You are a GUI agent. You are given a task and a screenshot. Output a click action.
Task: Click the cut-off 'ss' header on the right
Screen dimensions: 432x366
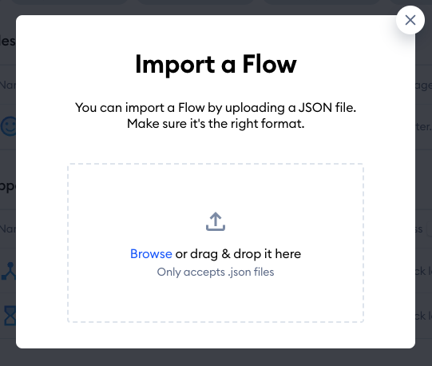pyautogui.click(x=419, y=229)
